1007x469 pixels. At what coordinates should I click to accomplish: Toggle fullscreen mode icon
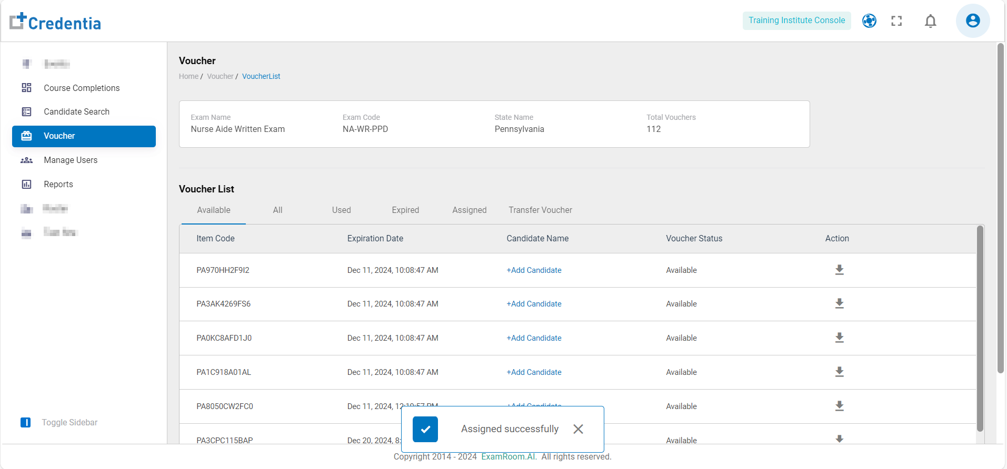pos(896,21)
